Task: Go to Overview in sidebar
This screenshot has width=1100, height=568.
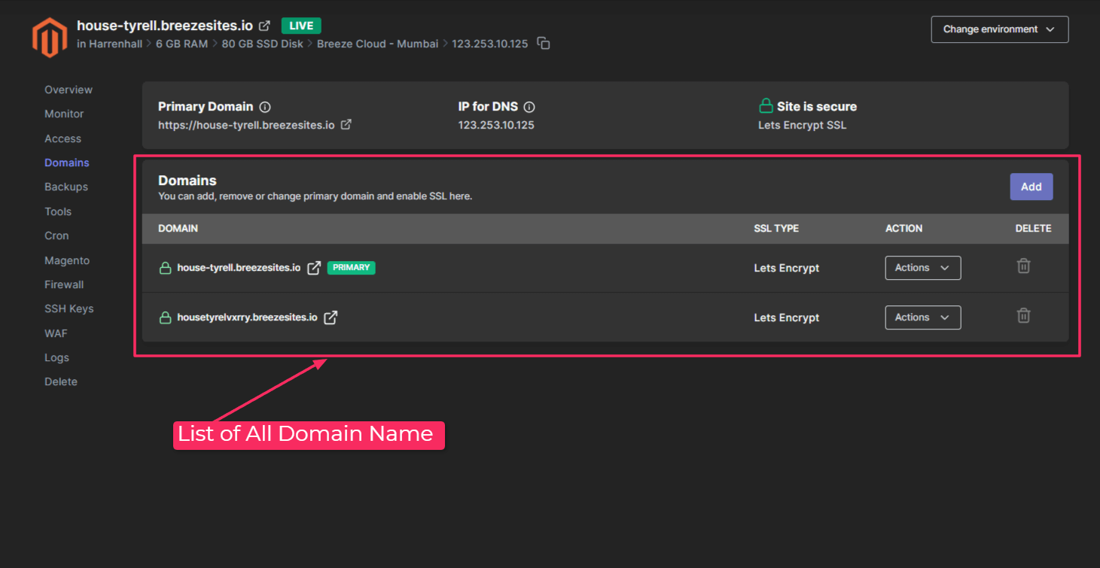Action: tap(69, 90)
